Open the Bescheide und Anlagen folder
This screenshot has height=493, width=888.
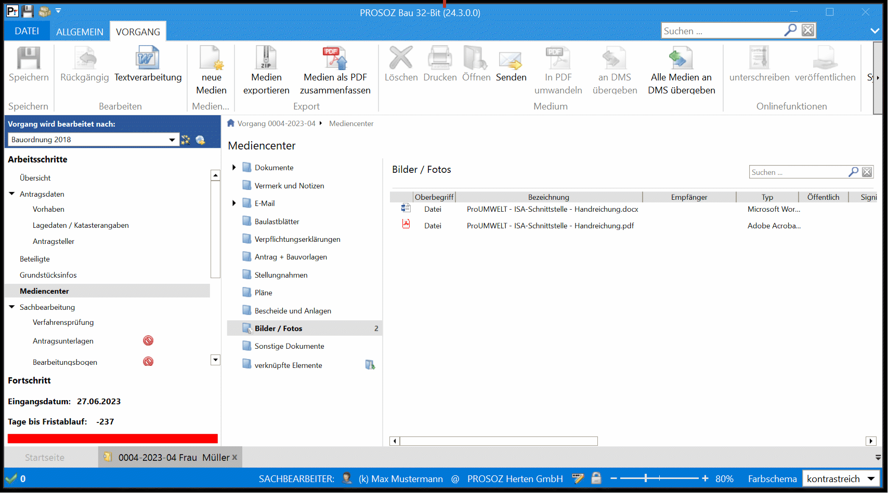click(x=293, y=311)
